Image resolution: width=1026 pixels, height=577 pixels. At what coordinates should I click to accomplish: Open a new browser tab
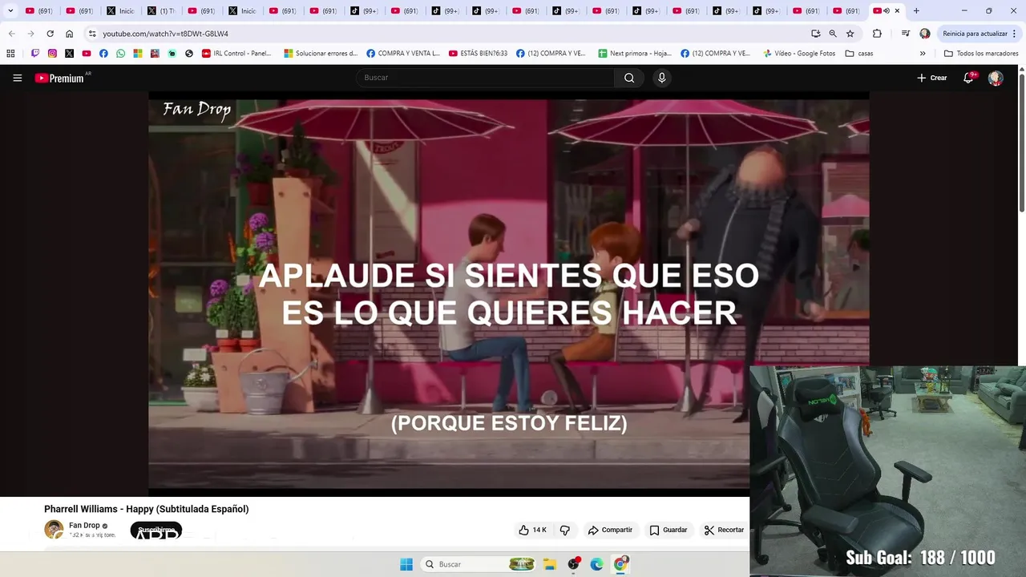tap(916, 11)
